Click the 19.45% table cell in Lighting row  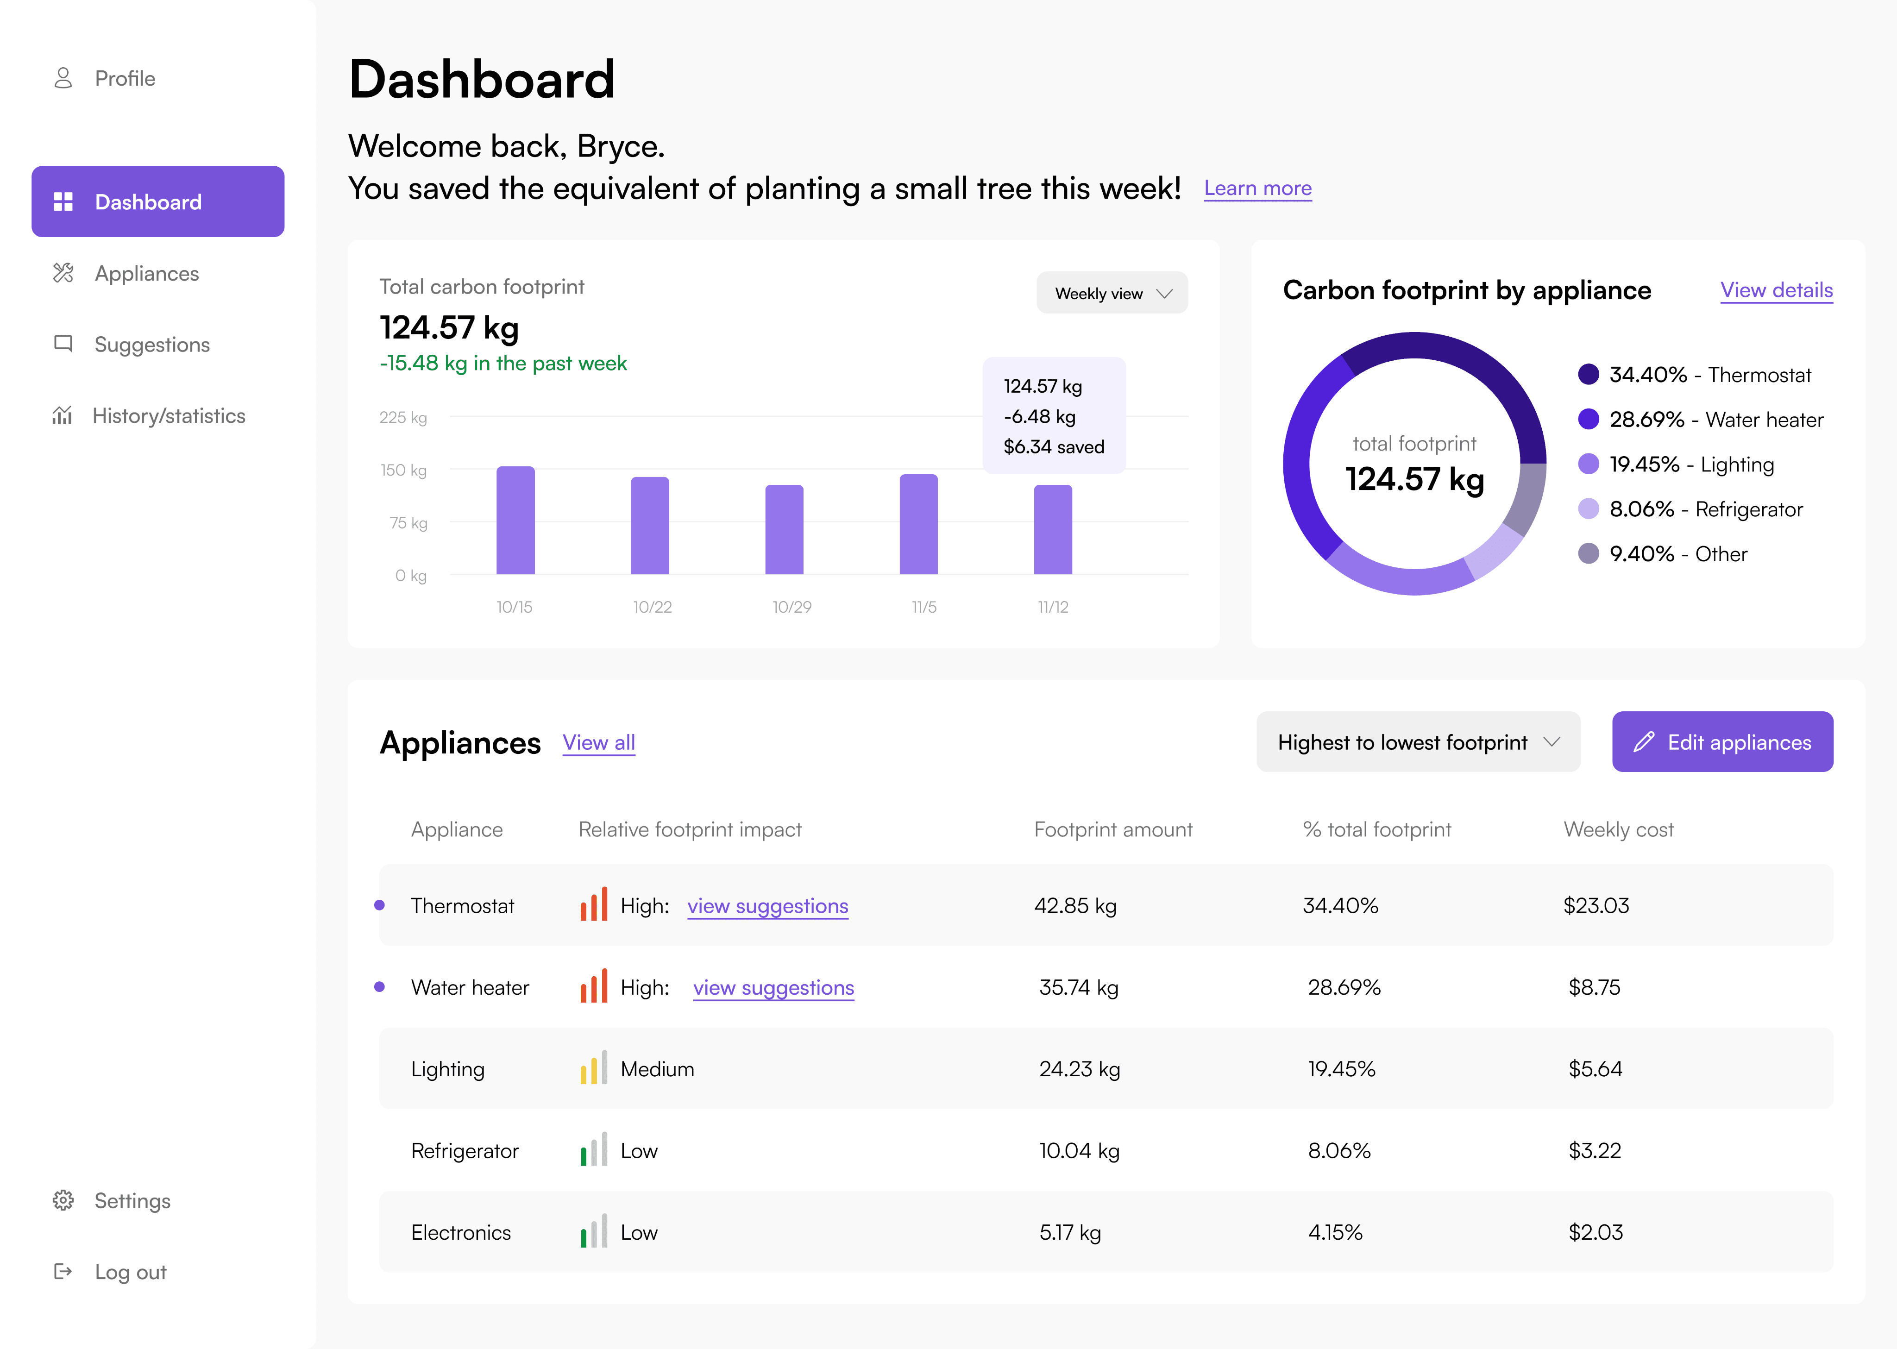1341,1069
